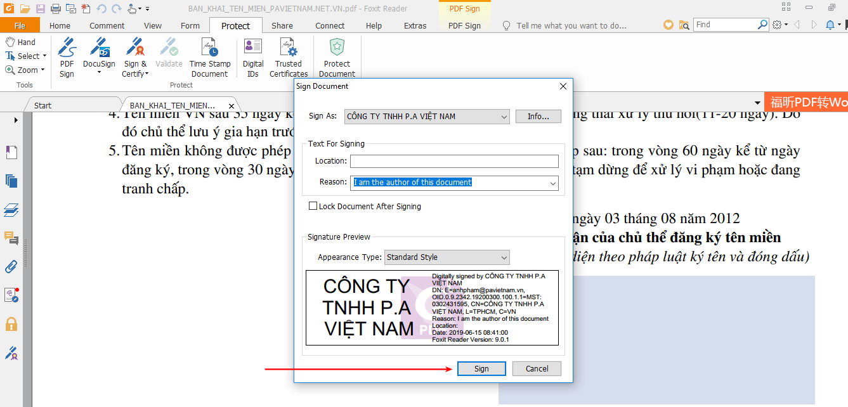
Task: Click the Print icon in quick access toolbar
Action: 55,9
